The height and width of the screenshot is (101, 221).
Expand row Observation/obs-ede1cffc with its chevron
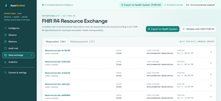(x=211, y=85)
